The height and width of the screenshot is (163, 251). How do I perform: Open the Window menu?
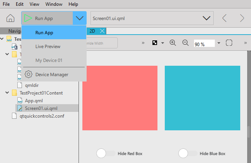[54, 4]
